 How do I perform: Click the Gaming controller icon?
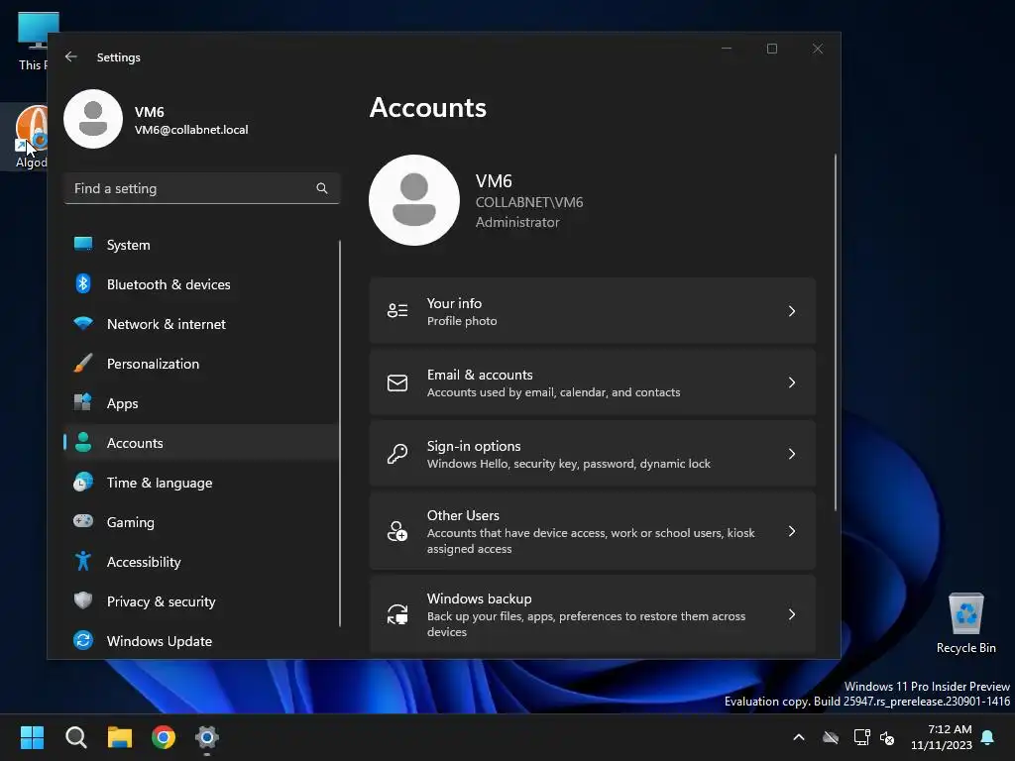pos(83,521)
